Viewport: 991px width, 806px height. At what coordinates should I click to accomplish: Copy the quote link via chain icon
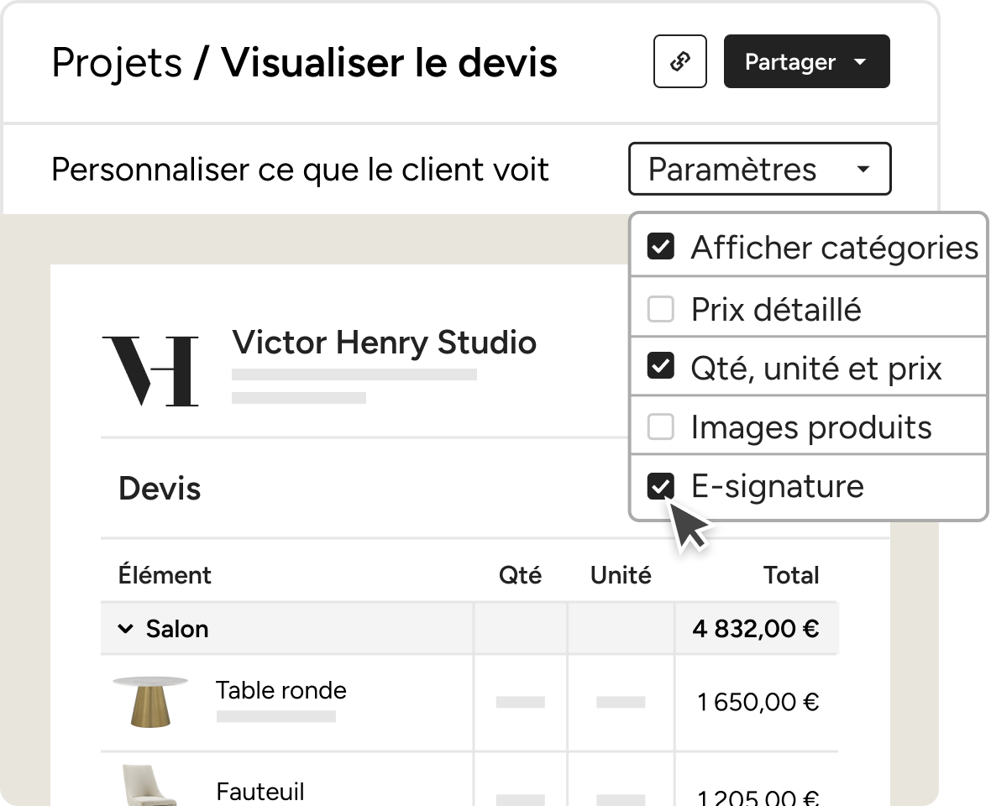click(x=680, y=61)
